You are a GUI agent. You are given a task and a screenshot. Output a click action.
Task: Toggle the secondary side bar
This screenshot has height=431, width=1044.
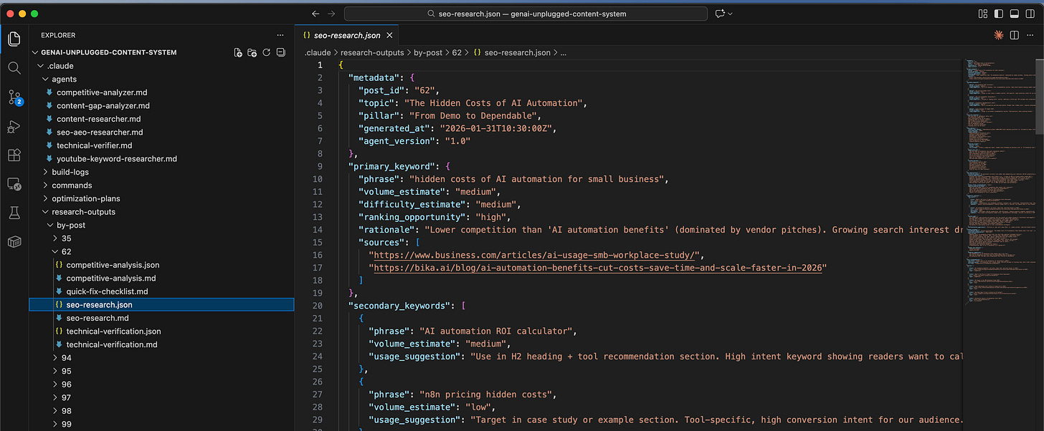[x=1030, y=14]
